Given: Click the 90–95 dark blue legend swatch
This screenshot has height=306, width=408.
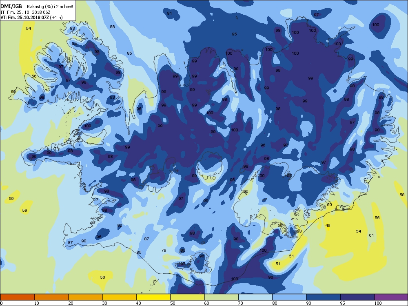Looking at the screenshot, I should (324, 297).
